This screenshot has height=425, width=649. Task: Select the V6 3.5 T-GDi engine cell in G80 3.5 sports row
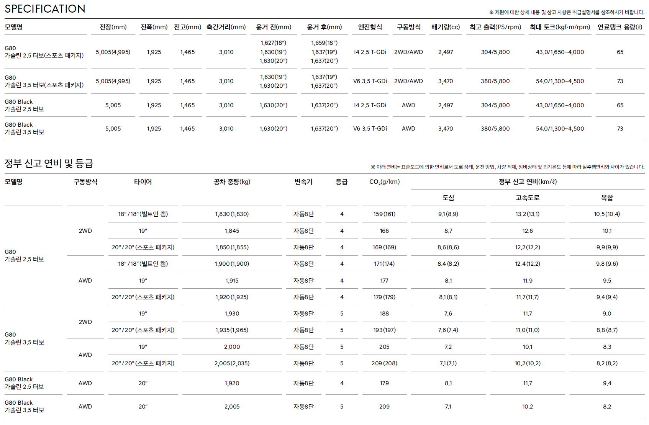[x=370, y=81]
